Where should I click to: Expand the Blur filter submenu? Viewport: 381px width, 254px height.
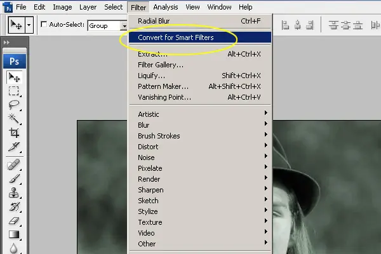200,125
